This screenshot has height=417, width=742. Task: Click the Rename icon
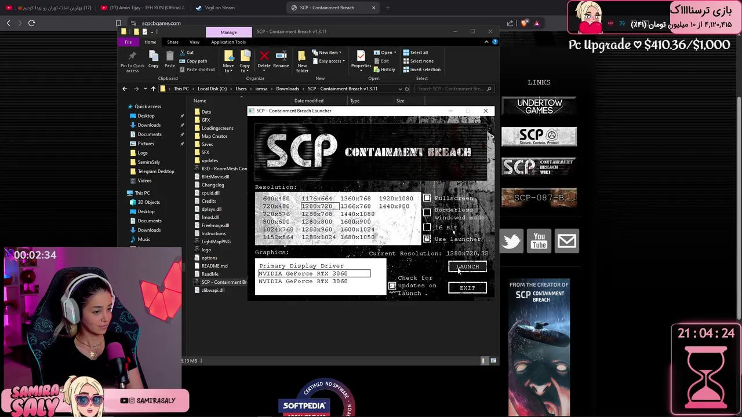(x=281, y=56)
